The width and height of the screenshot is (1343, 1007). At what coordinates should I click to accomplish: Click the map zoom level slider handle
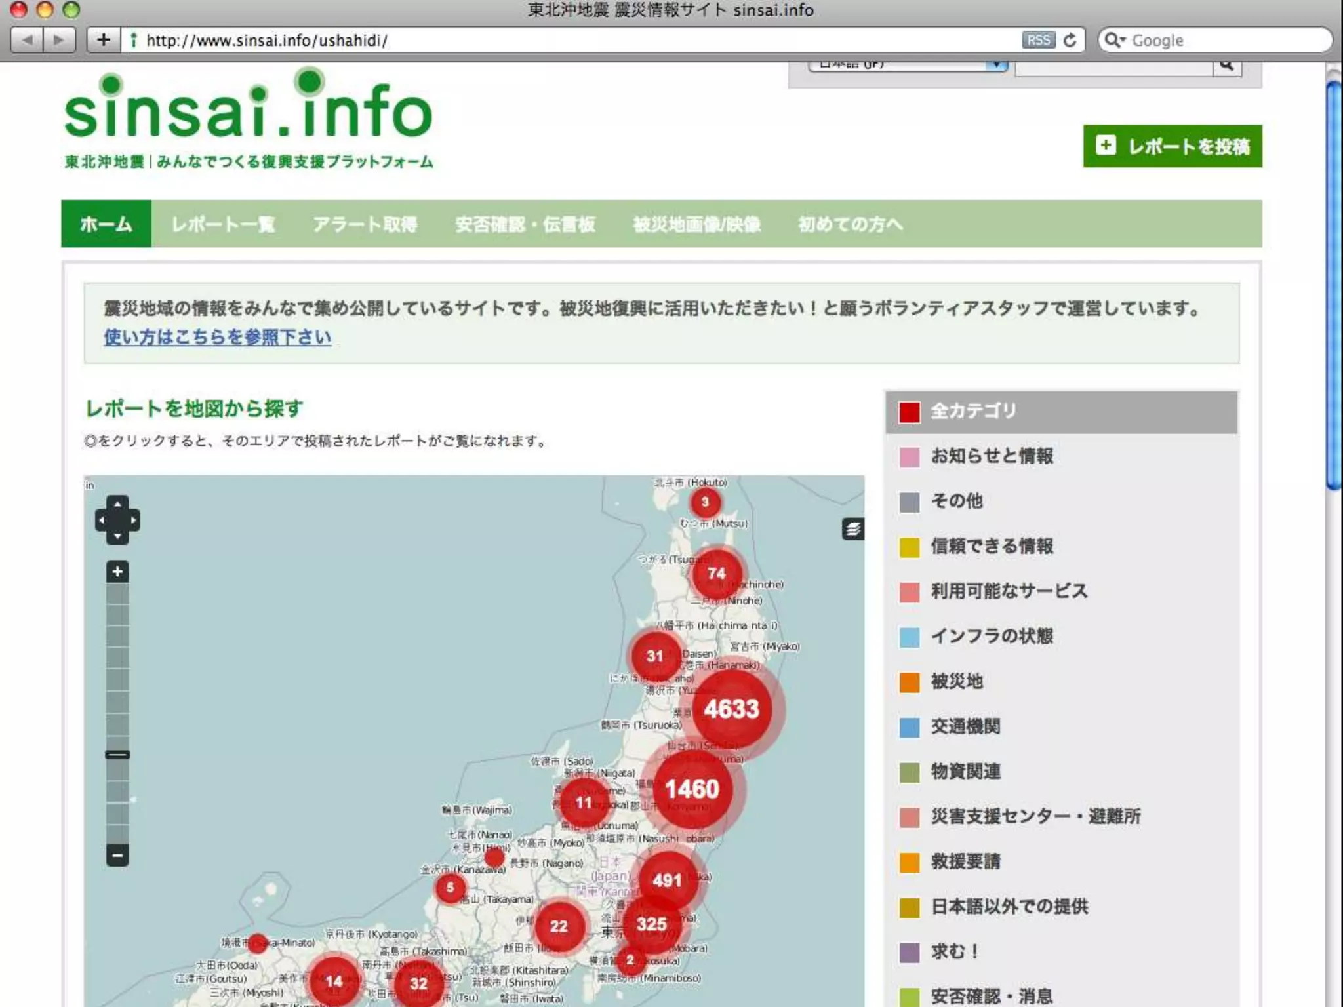[117, 755]
